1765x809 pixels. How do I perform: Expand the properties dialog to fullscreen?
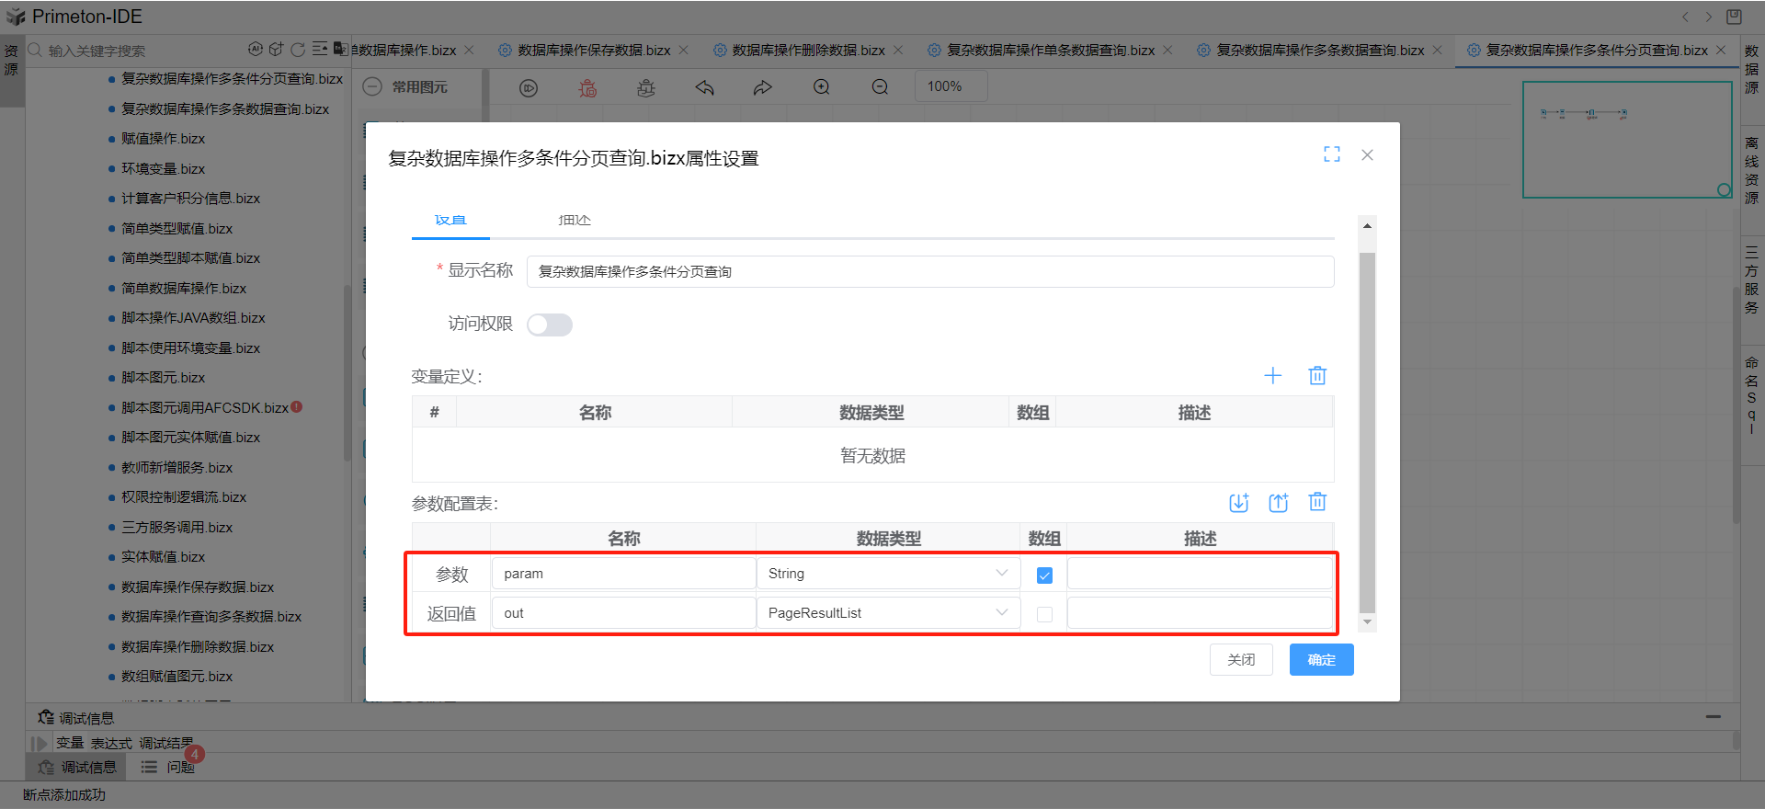pos(1331,154)
